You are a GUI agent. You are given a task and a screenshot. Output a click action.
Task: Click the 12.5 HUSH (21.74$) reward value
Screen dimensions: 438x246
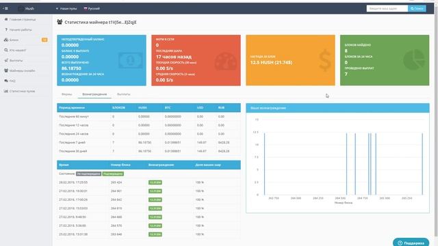tap(271, 62)
